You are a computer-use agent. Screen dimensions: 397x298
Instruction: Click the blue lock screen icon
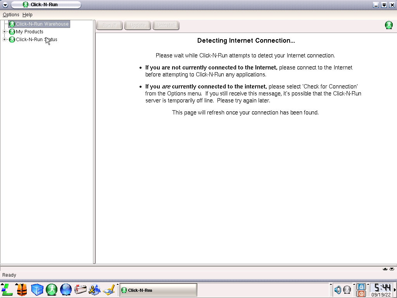click(x=361, y=286)
